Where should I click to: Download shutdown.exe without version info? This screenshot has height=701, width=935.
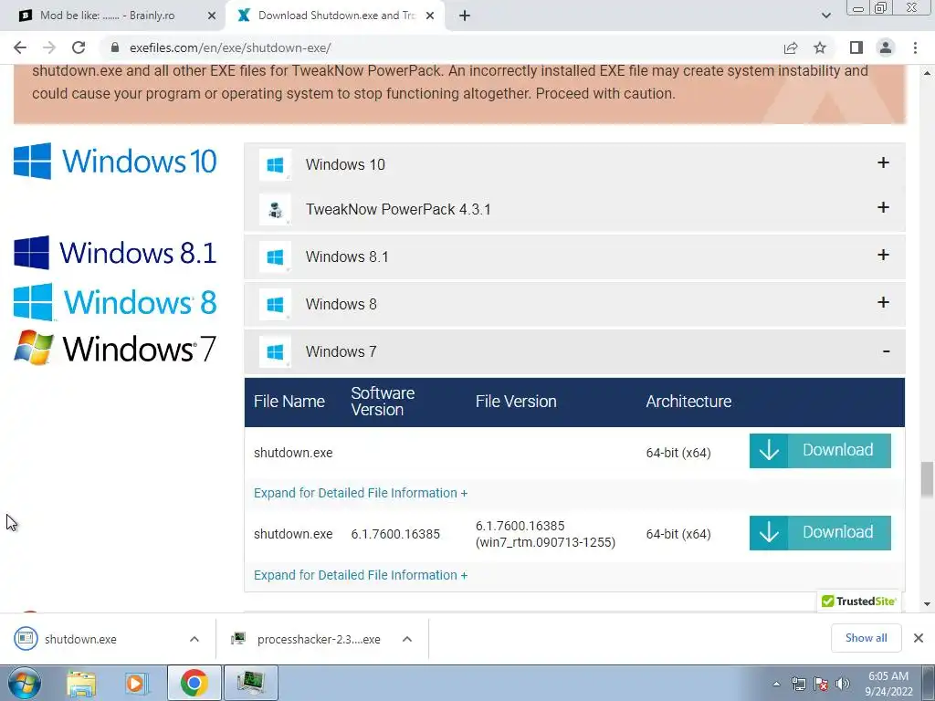point(820,451)
